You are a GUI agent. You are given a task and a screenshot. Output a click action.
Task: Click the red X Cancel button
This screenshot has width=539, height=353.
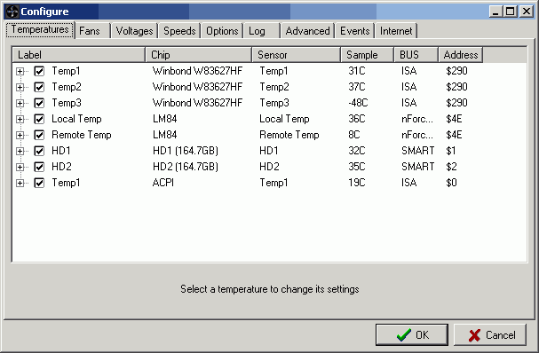(490, 334)
